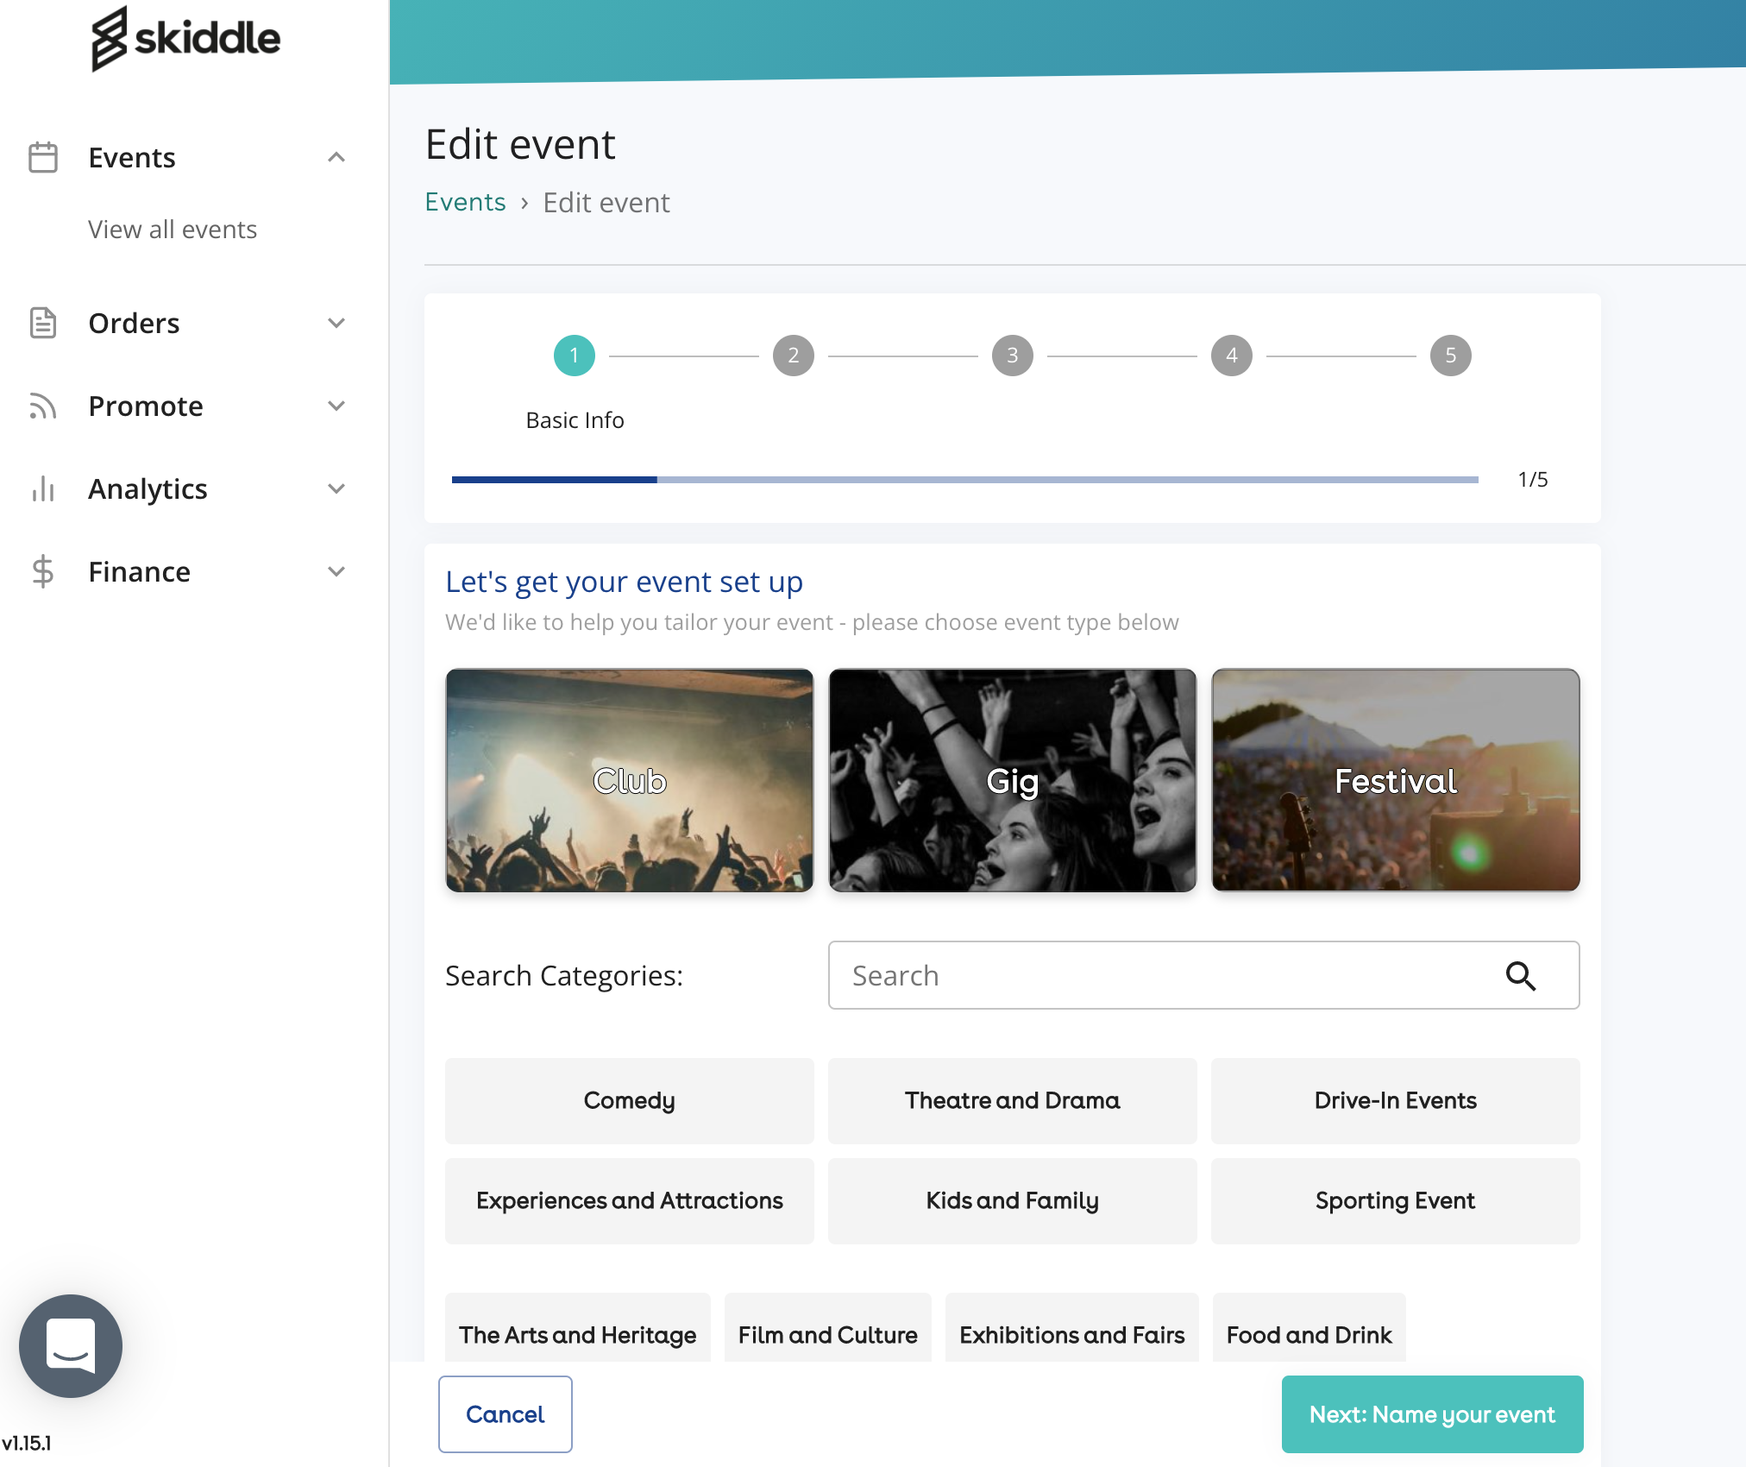Click the Analytics bar chart icon

click(x=43, y=488)
